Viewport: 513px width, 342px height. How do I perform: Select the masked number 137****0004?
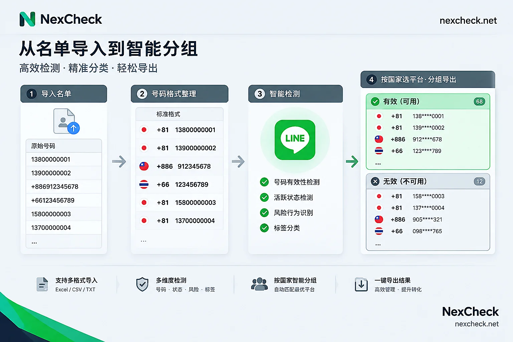[x=429, y=208]
